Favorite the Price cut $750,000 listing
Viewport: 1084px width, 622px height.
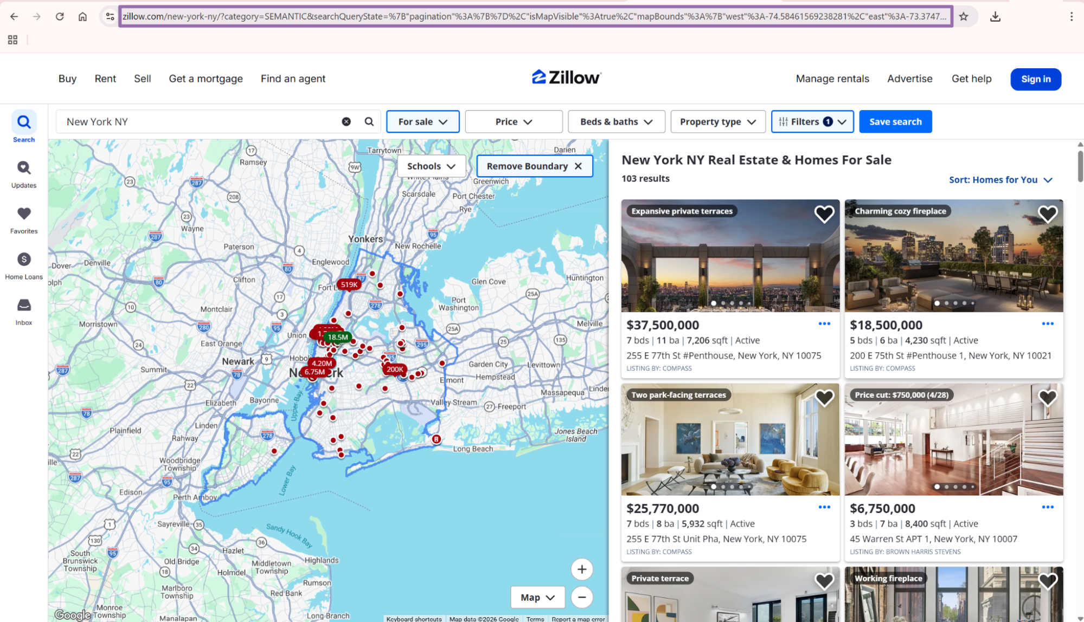(1048, 398)
